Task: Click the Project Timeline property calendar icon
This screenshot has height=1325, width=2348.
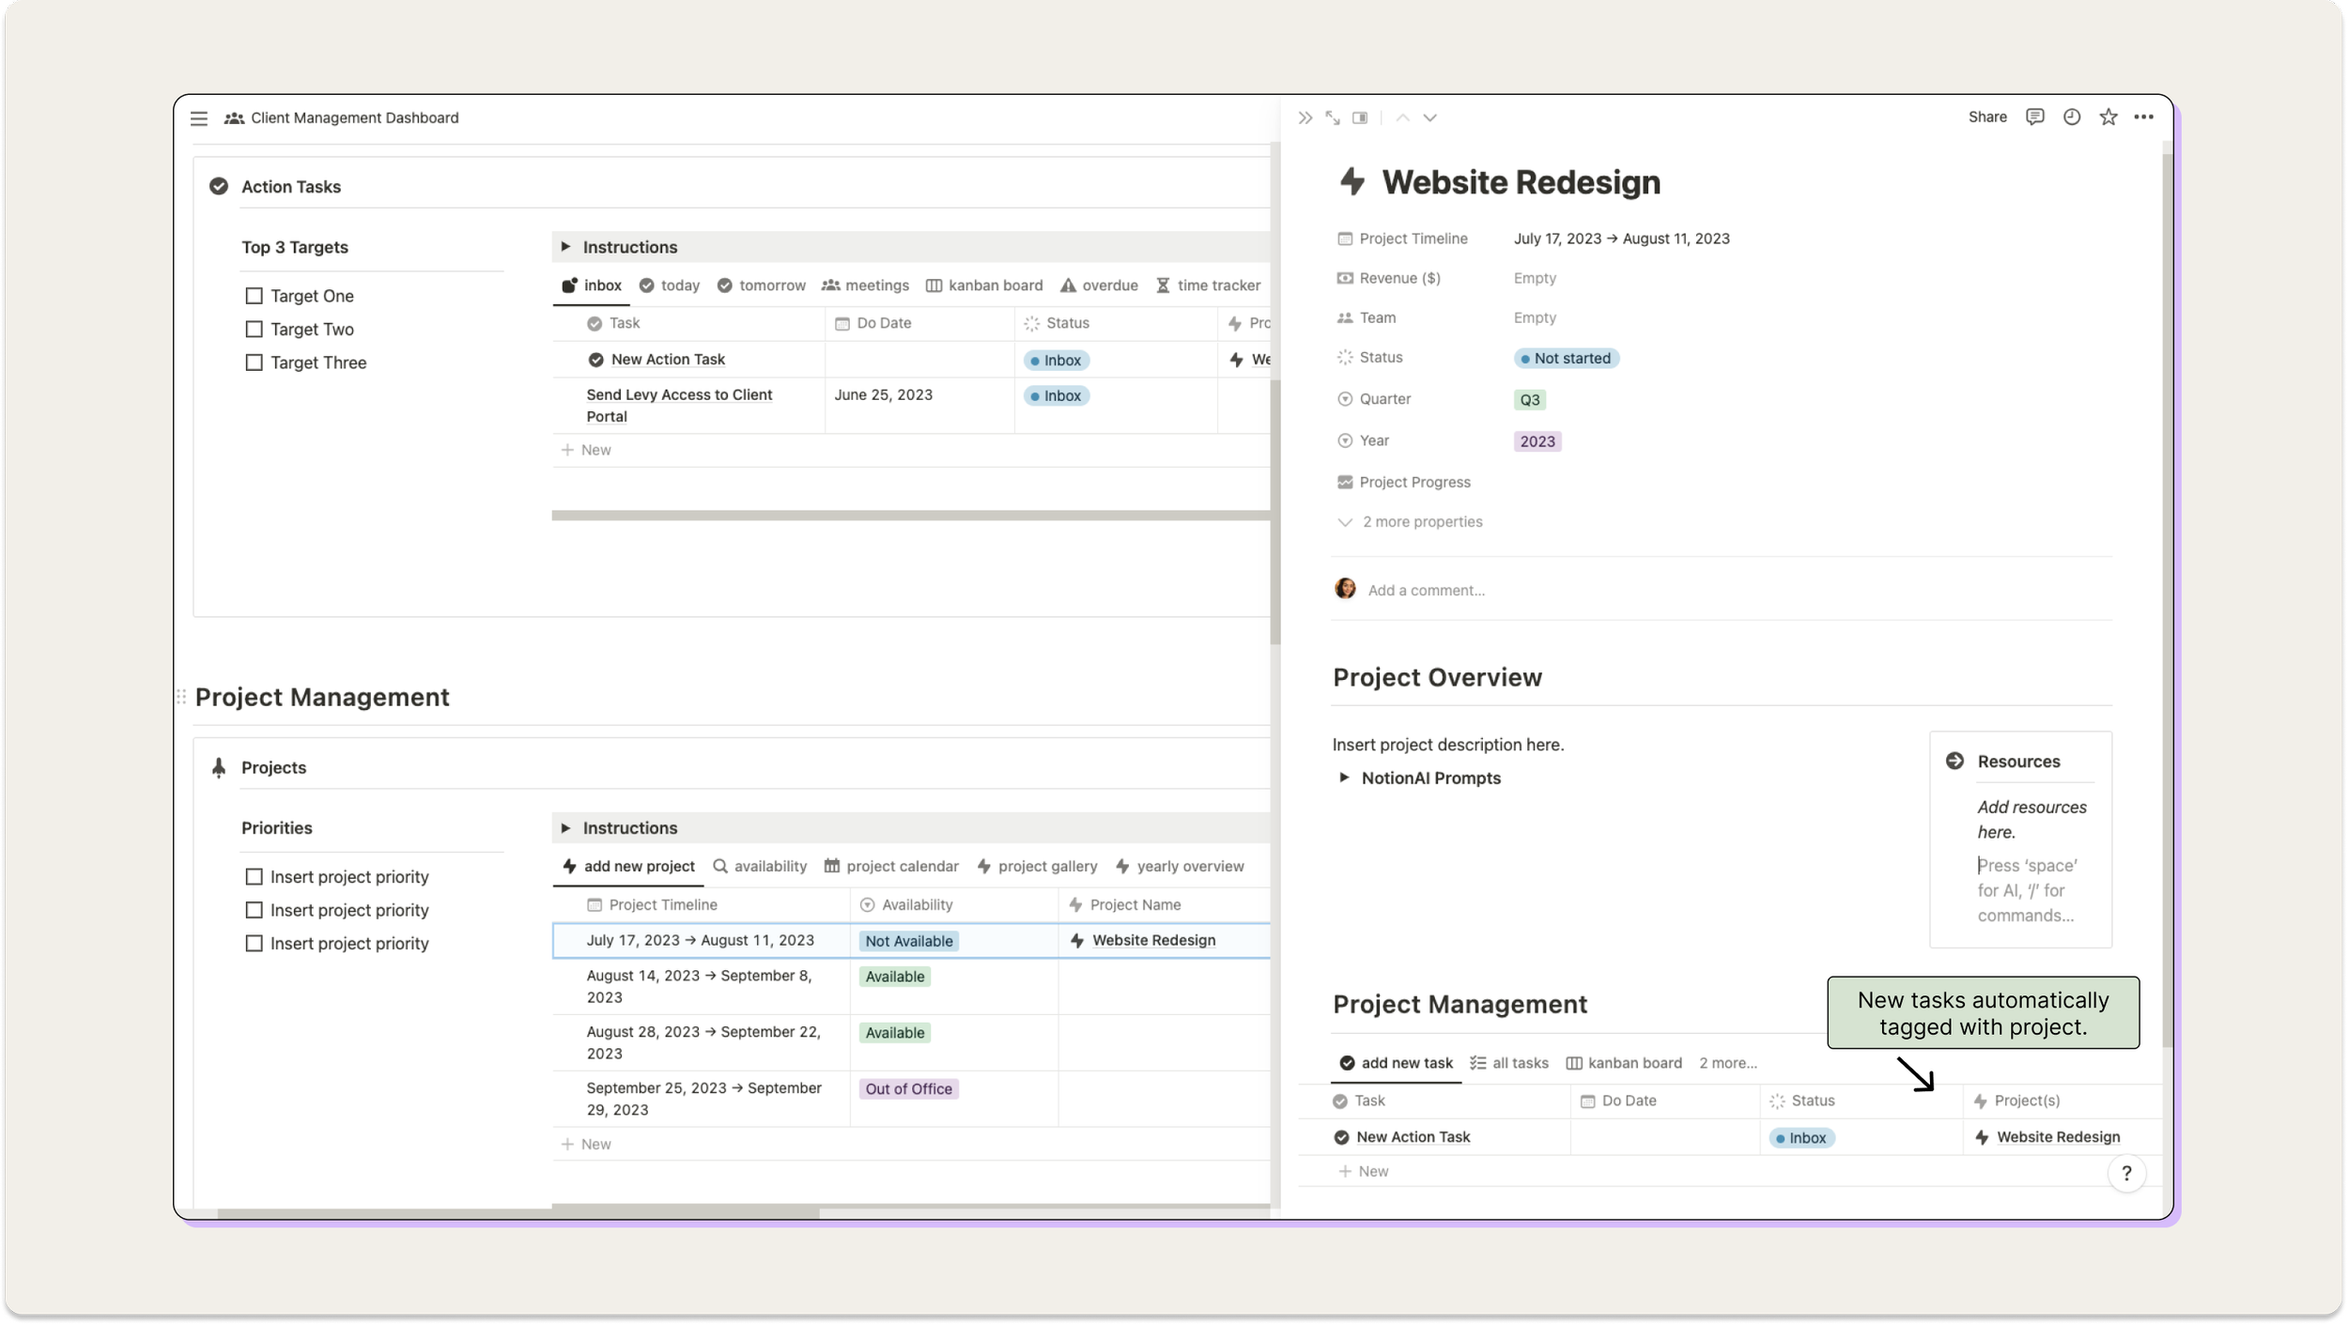Action: pyautogui.click(x=1345, y=239)
